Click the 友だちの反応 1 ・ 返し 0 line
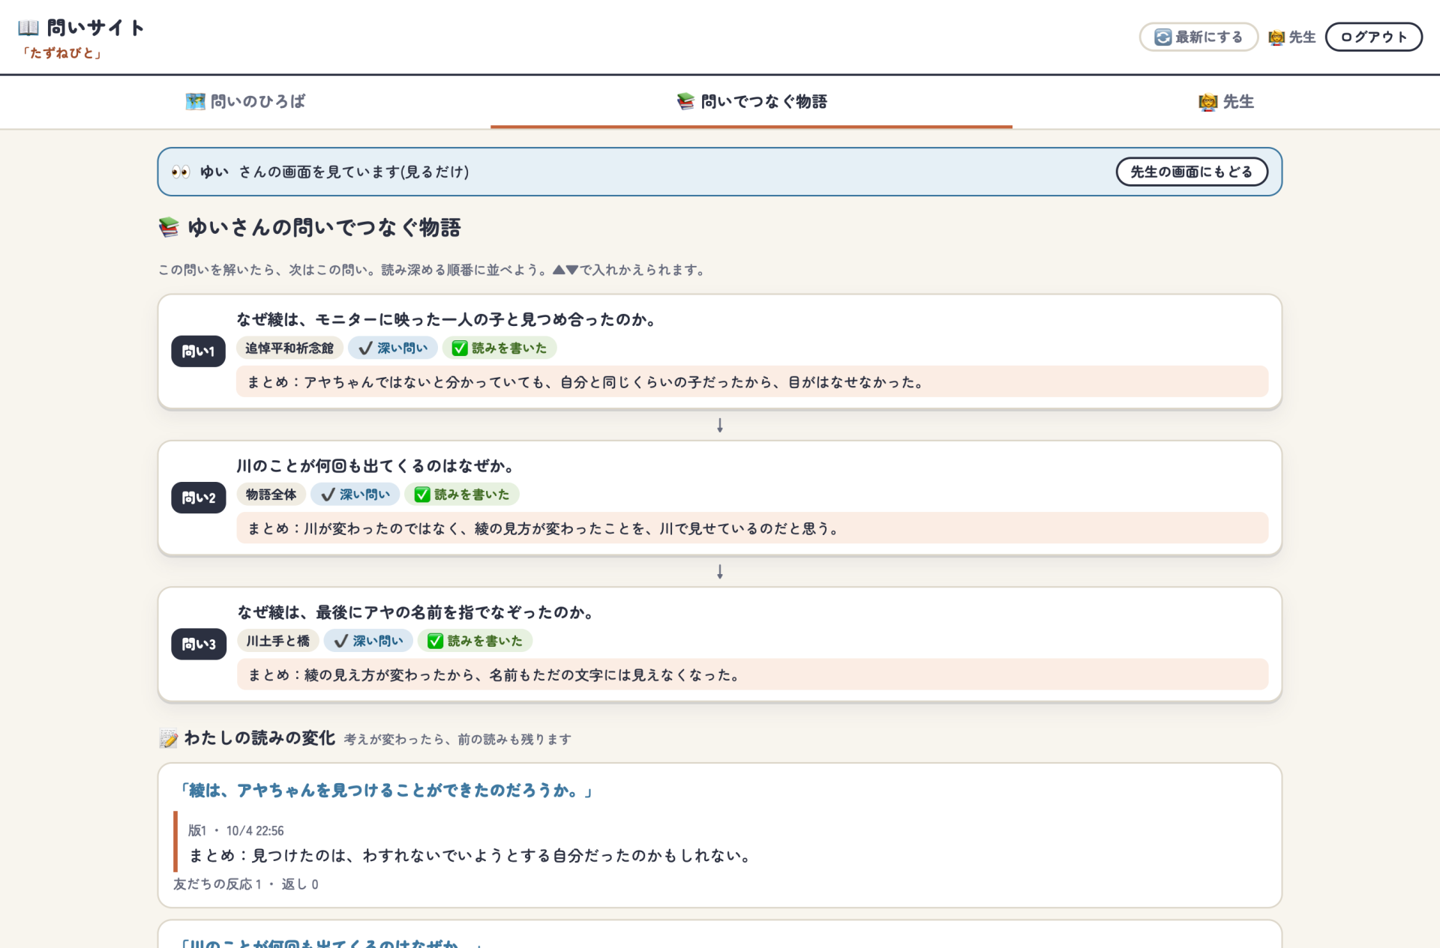The height and width of the screenshot is (948, 1440). 246,884
